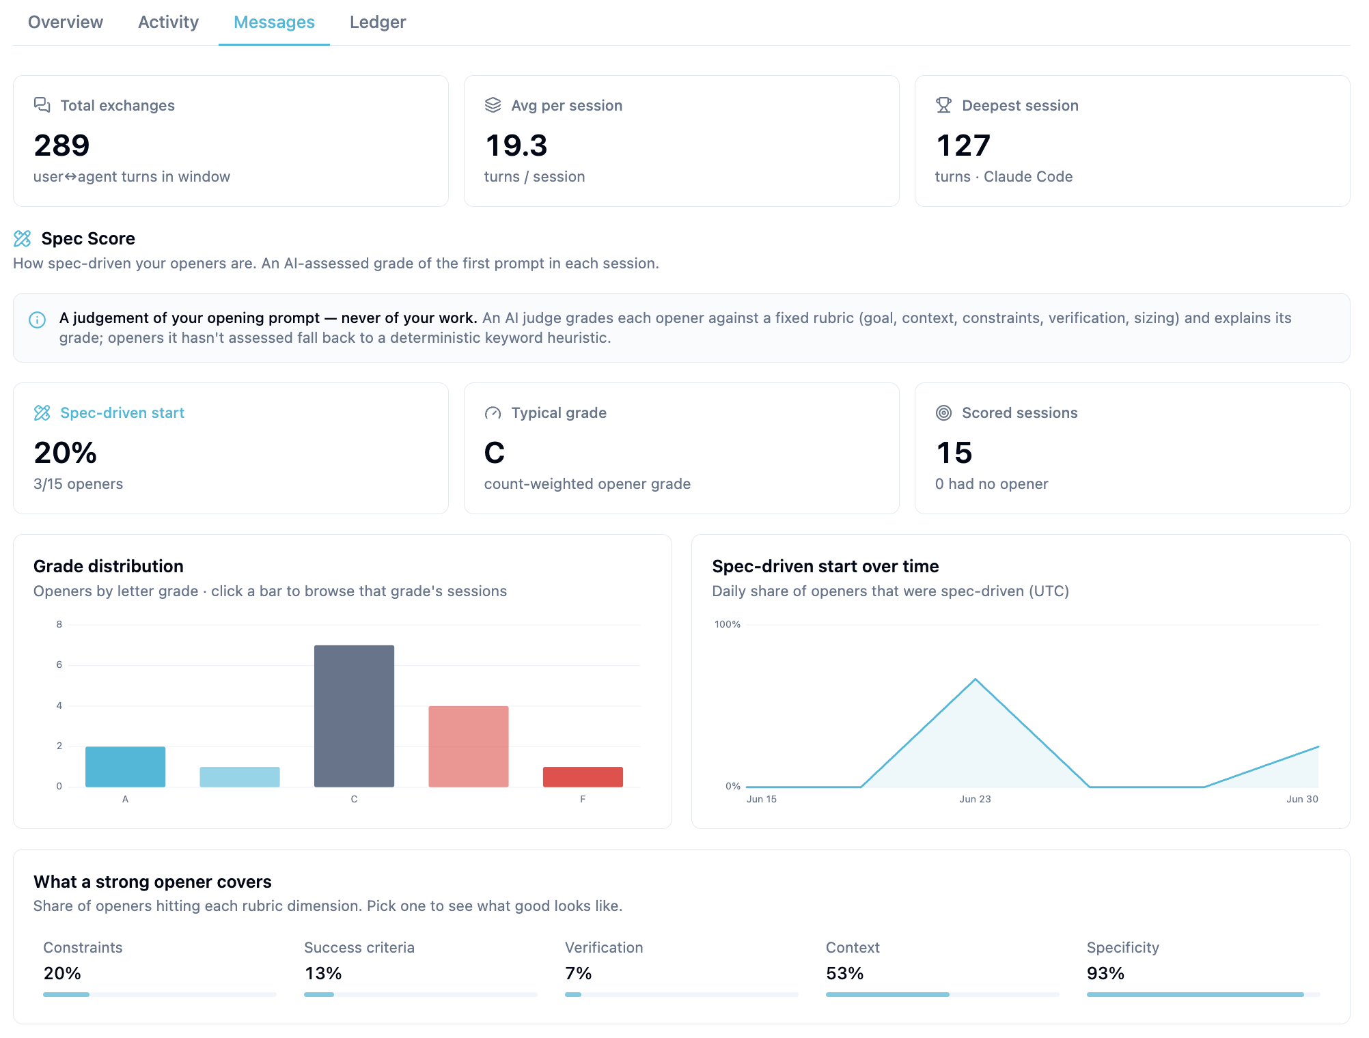This screenshot has width=1369, height=1038.
Task: Click the '3/15 openers' text
Action: pyautogui.click(x=78, y=483)
